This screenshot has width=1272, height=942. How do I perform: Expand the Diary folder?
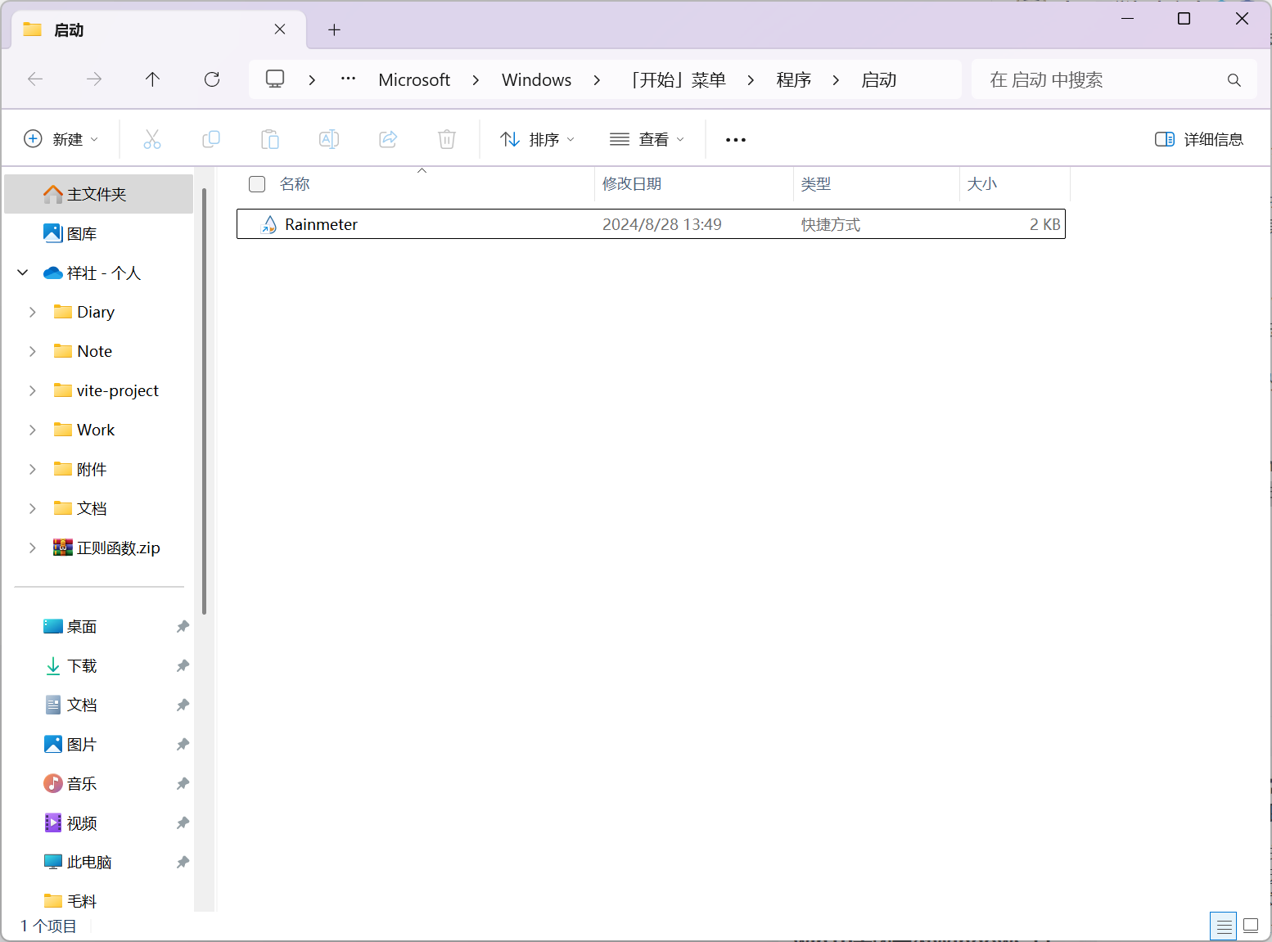33,312
